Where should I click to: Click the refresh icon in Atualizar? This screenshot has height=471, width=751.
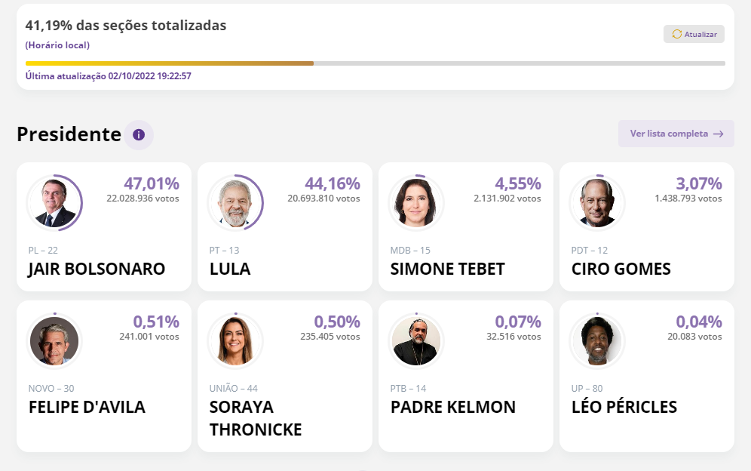click(676, 34)
